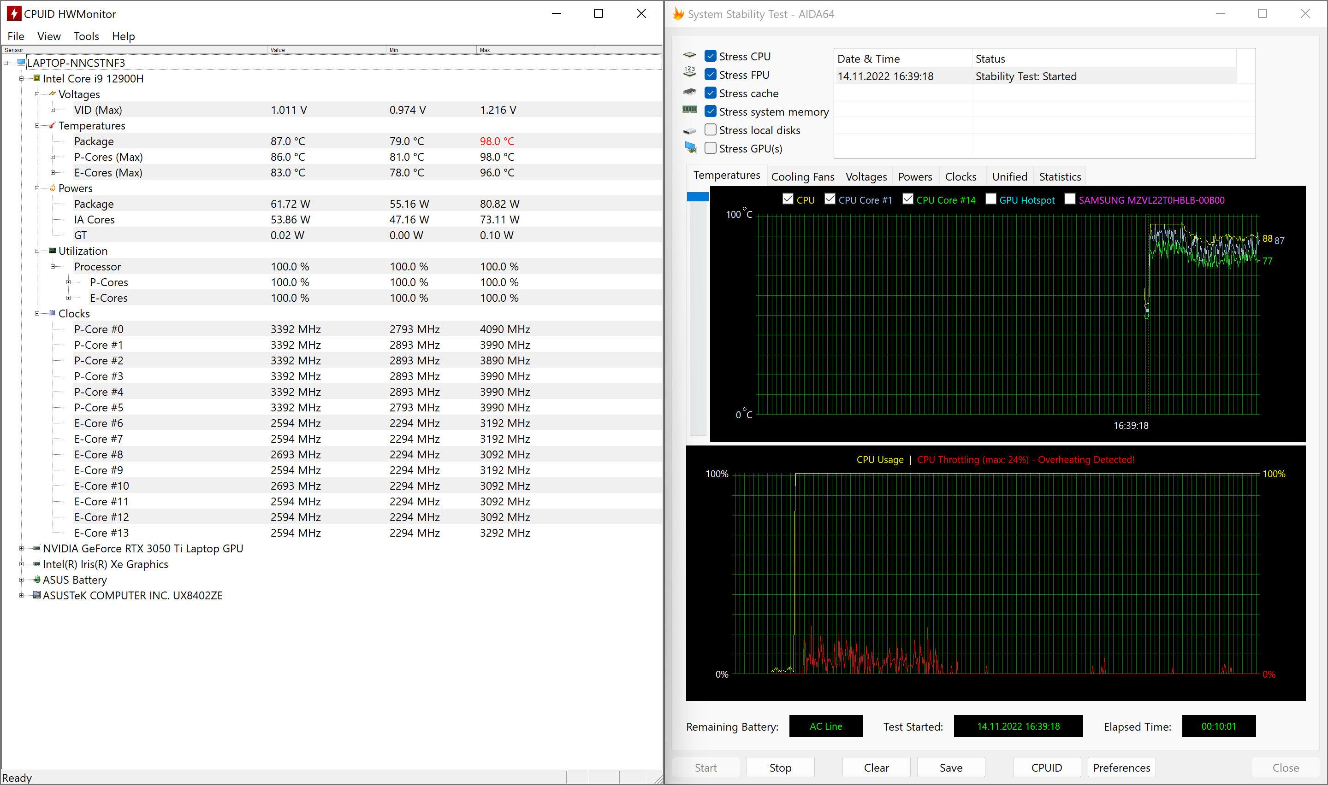Click the NVIDIA GeForce RTX 3050 Ti GPU icon
This screenshot has height=785, width=1328.
click(x=36, y=548)
